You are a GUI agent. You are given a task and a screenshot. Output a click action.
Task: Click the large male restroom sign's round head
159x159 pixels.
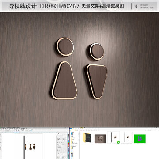click(x=97, y=51)
